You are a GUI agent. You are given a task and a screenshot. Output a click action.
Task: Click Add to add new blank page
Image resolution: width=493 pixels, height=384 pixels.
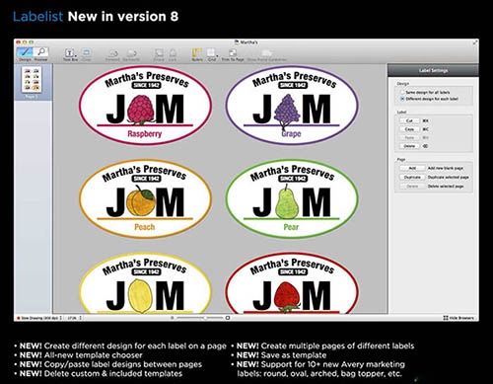point(412,168)
